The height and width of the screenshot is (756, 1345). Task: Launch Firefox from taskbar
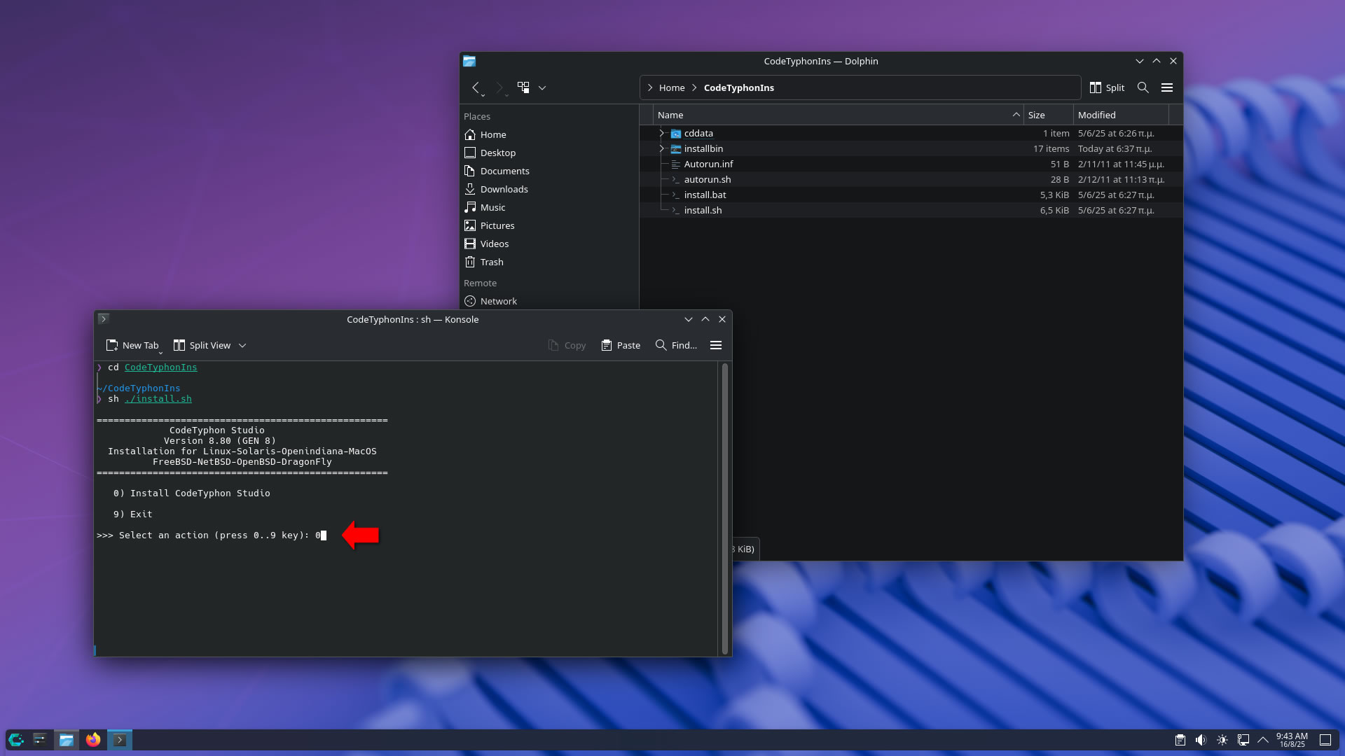pyautogui.click(x=93, y=740)
